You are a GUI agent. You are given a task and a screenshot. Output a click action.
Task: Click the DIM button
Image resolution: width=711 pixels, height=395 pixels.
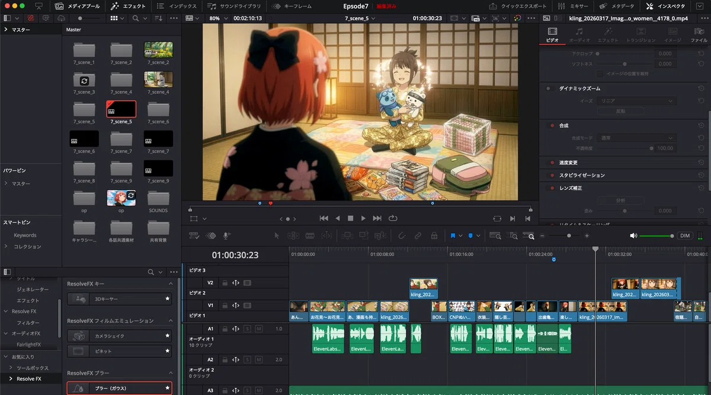click(686, 235)
